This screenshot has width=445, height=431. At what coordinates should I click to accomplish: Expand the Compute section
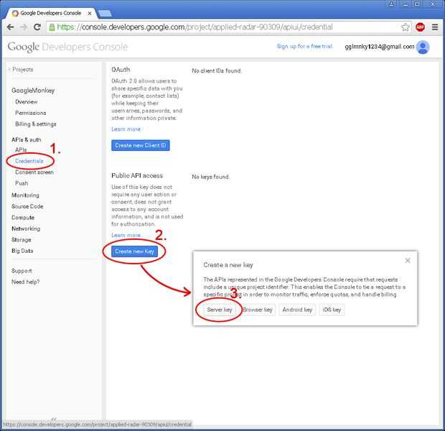pos(23,218)
